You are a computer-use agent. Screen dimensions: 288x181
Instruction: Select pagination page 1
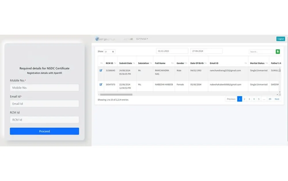coord(240,99)
